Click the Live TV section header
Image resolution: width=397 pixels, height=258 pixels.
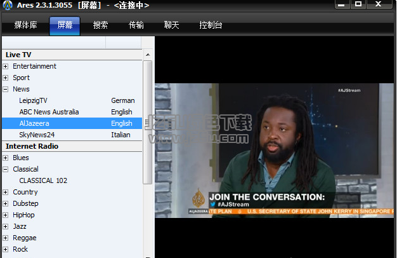(72, 55)
